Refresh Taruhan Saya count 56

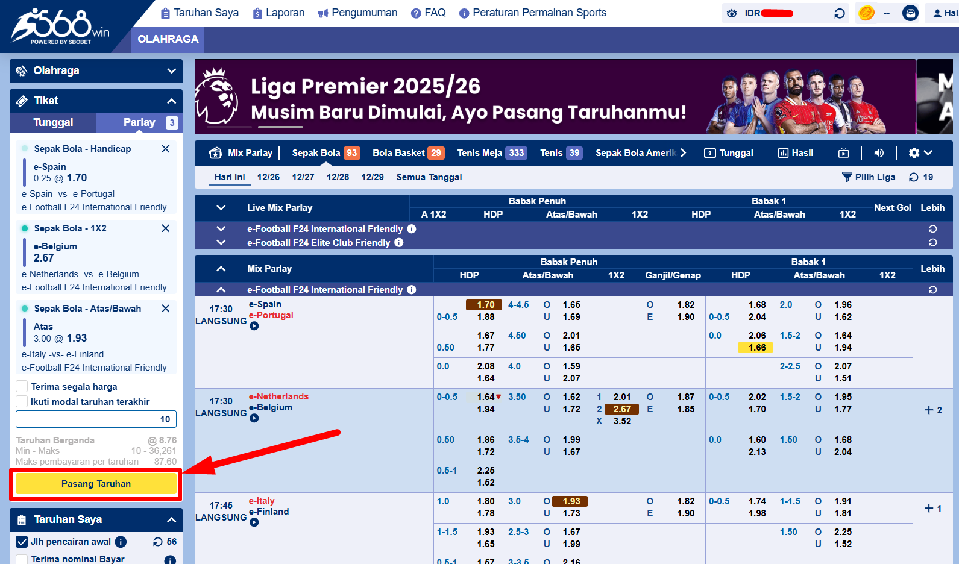(x=158, y=542)
